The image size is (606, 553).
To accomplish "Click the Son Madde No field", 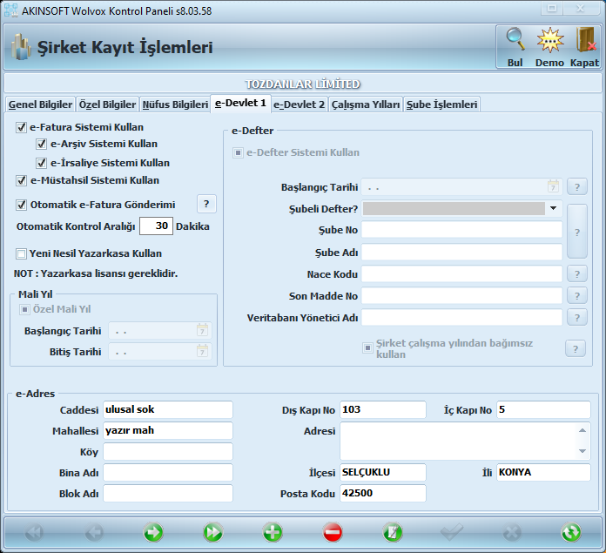I will (461, 295).
